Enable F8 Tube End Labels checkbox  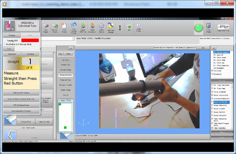tap(212, 85)
